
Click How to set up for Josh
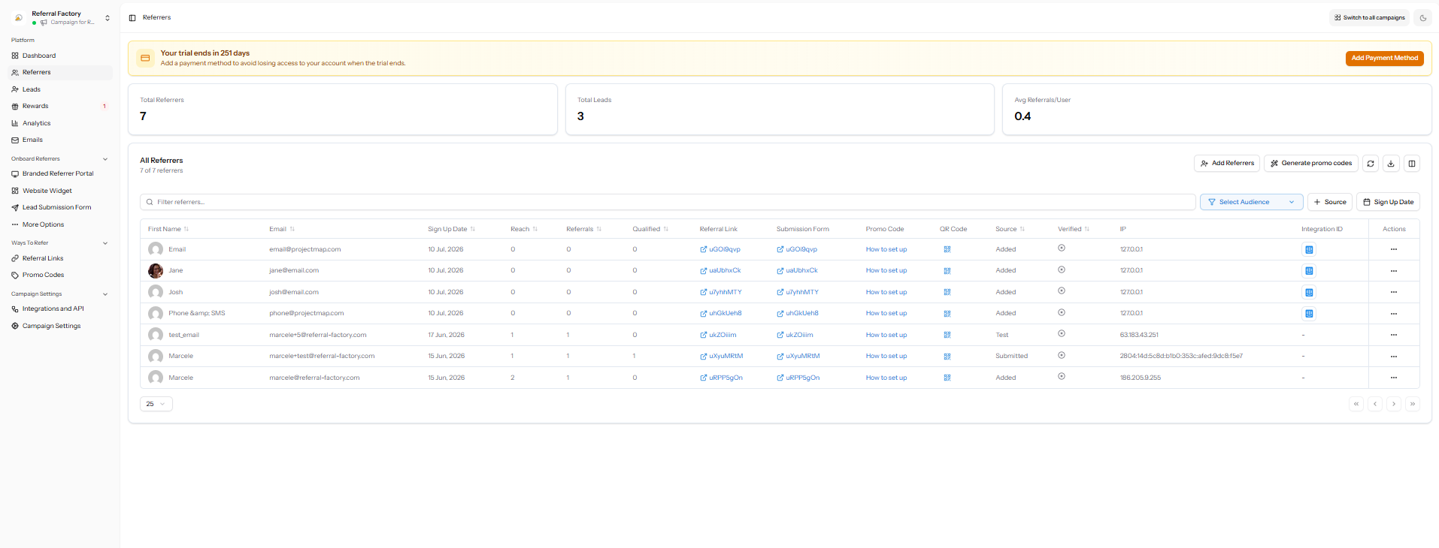point(886,293)
